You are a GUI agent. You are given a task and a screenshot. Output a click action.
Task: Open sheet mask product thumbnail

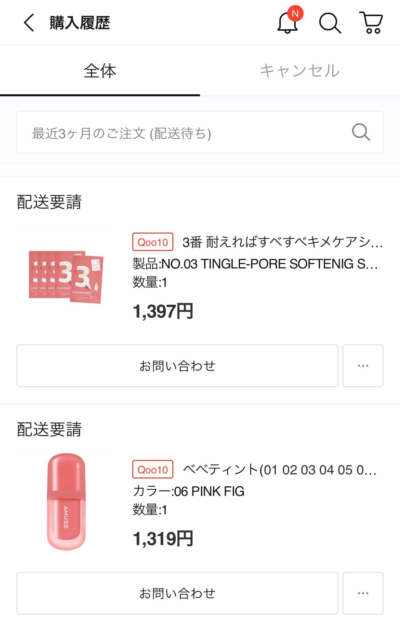(66, 276)
